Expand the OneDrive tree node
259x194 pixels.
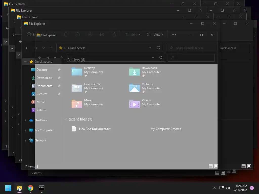pyautogui.click(x=25, y=120)
